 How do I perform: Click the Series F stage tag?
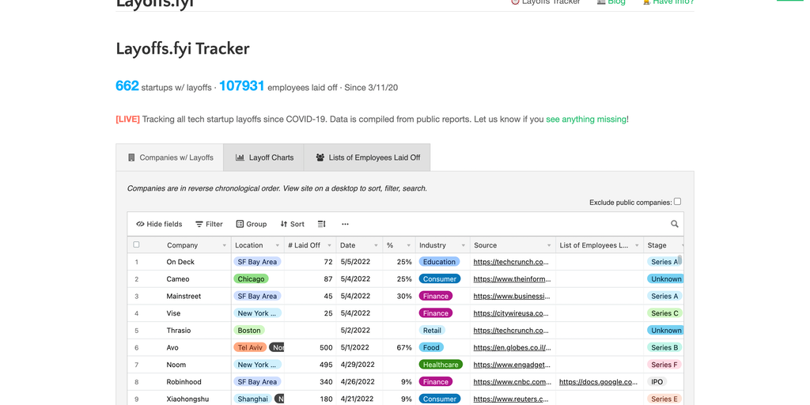coord(664,365)
